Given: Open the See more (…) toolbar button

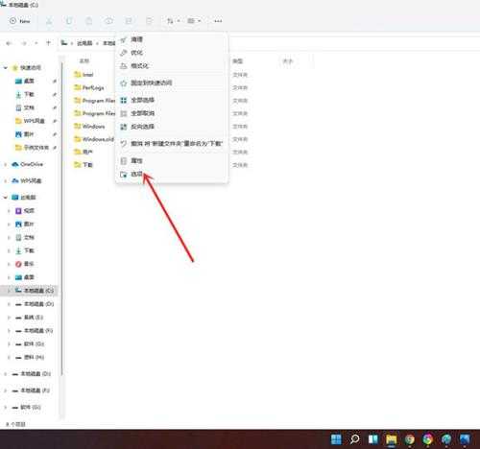Looking at the screenshot, I should click(218, 21).
